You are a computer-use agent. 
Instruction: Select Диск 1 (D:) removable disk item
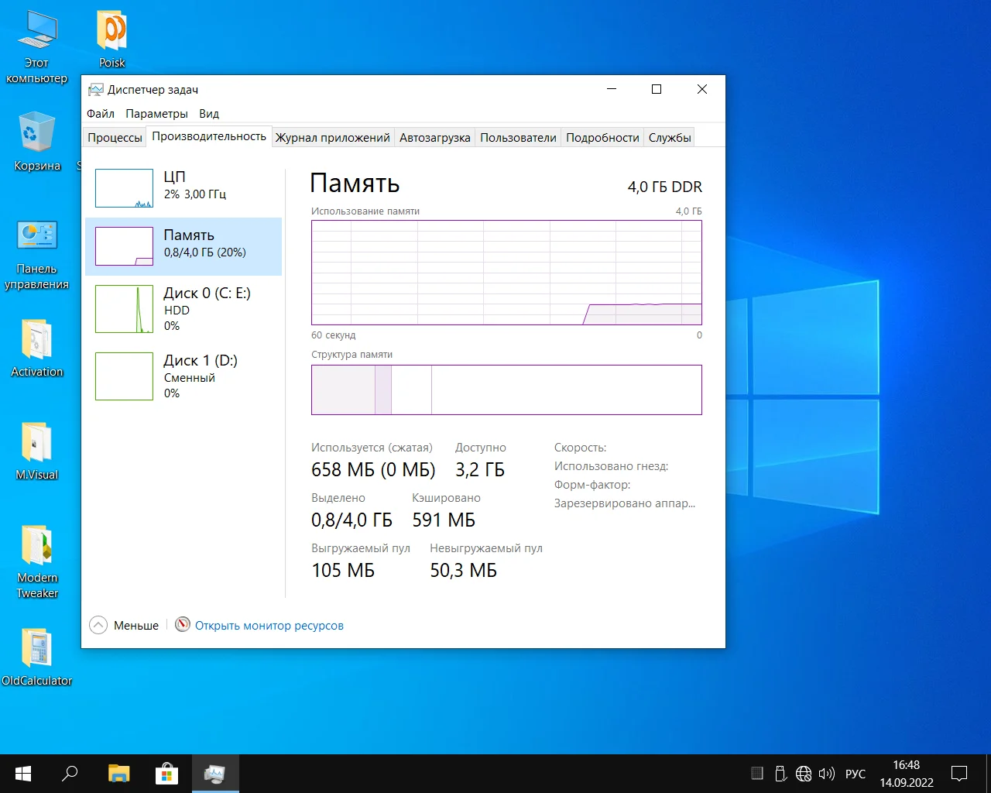(x=183, y=376)
